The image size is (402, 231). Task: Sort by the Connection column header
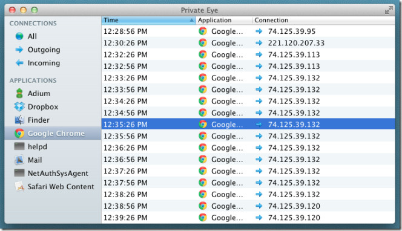pos(323,20)
